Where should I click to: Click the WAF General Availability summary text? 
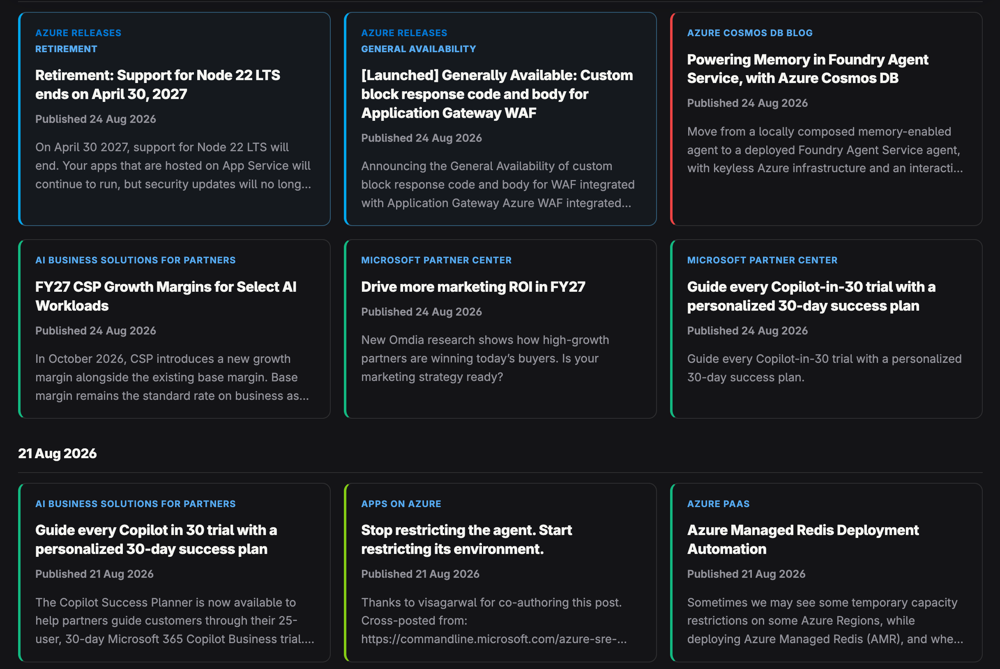tap(498, 185)
